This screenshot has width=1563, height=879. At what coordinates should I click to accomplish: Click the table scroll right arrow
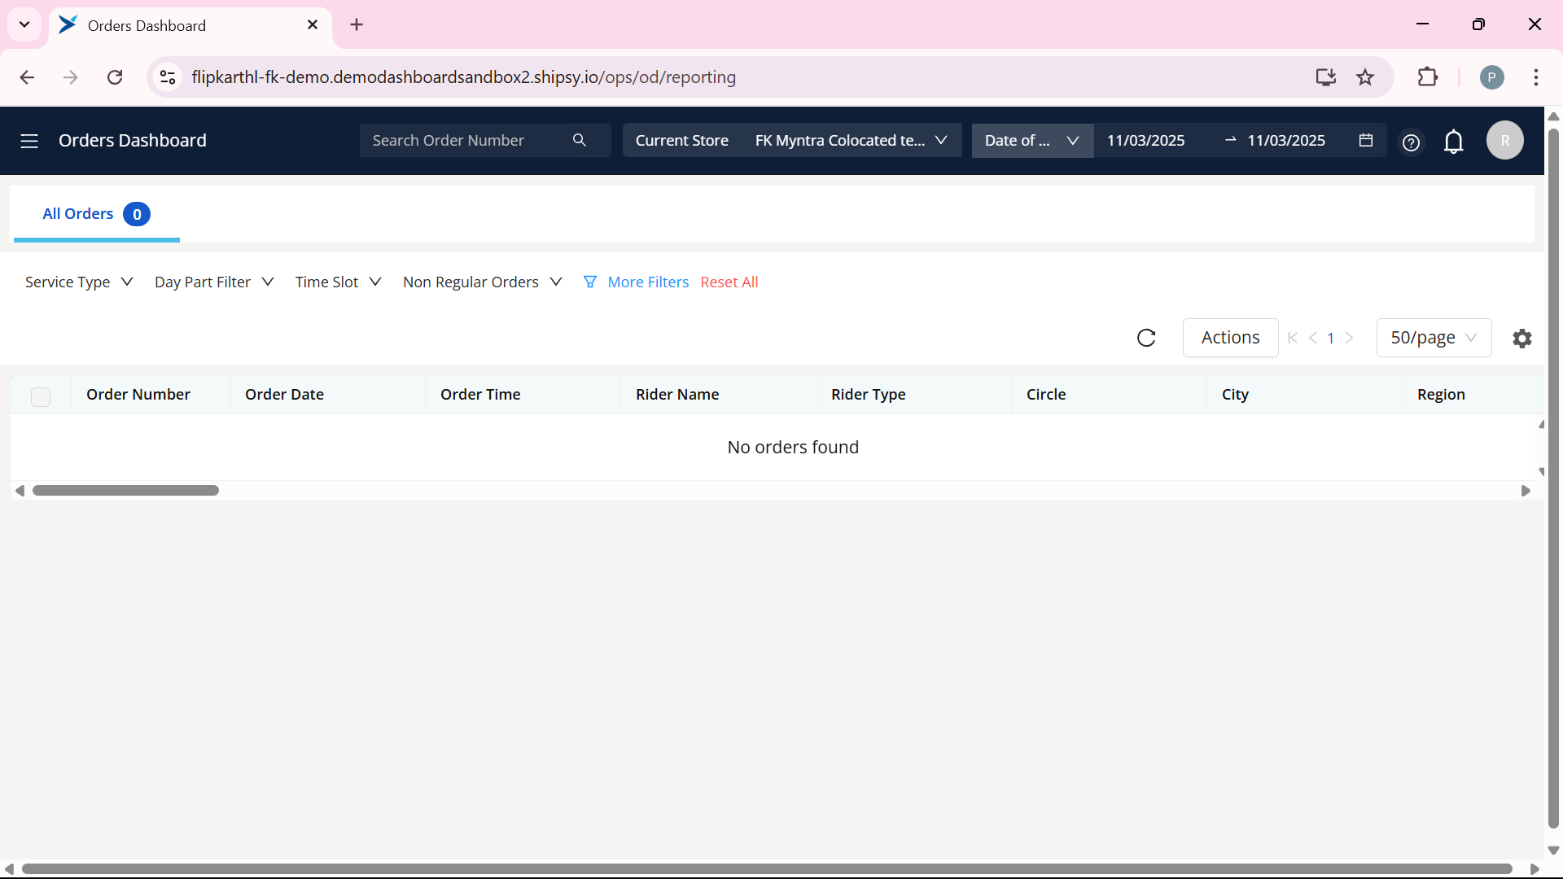click(1526, 490)
